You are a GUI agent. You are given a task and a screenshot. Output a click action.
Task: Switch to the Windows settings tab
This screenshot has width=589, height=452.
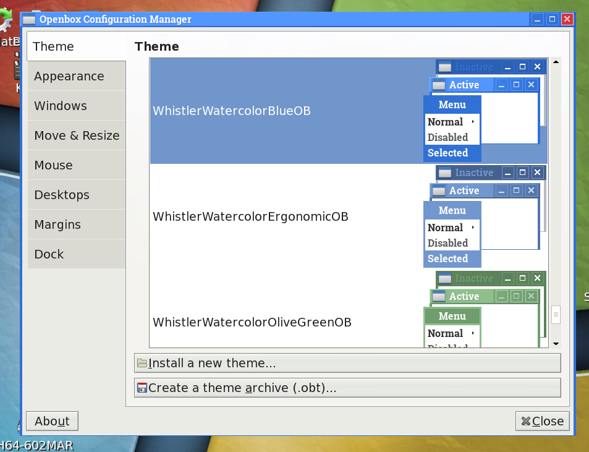[61, 106]
